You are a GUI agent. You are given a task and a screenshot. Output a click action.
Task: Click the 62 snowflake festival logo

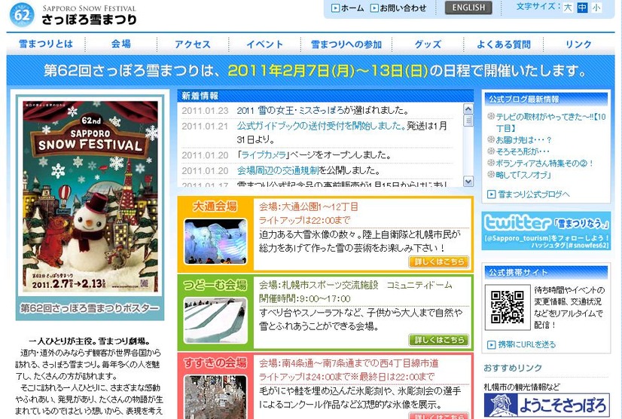[22, 14]
